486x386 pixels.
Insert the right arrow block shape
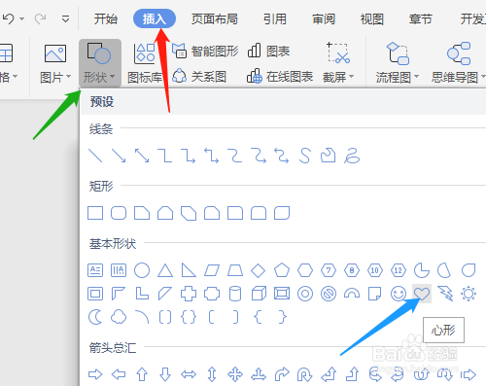[95, 374]
